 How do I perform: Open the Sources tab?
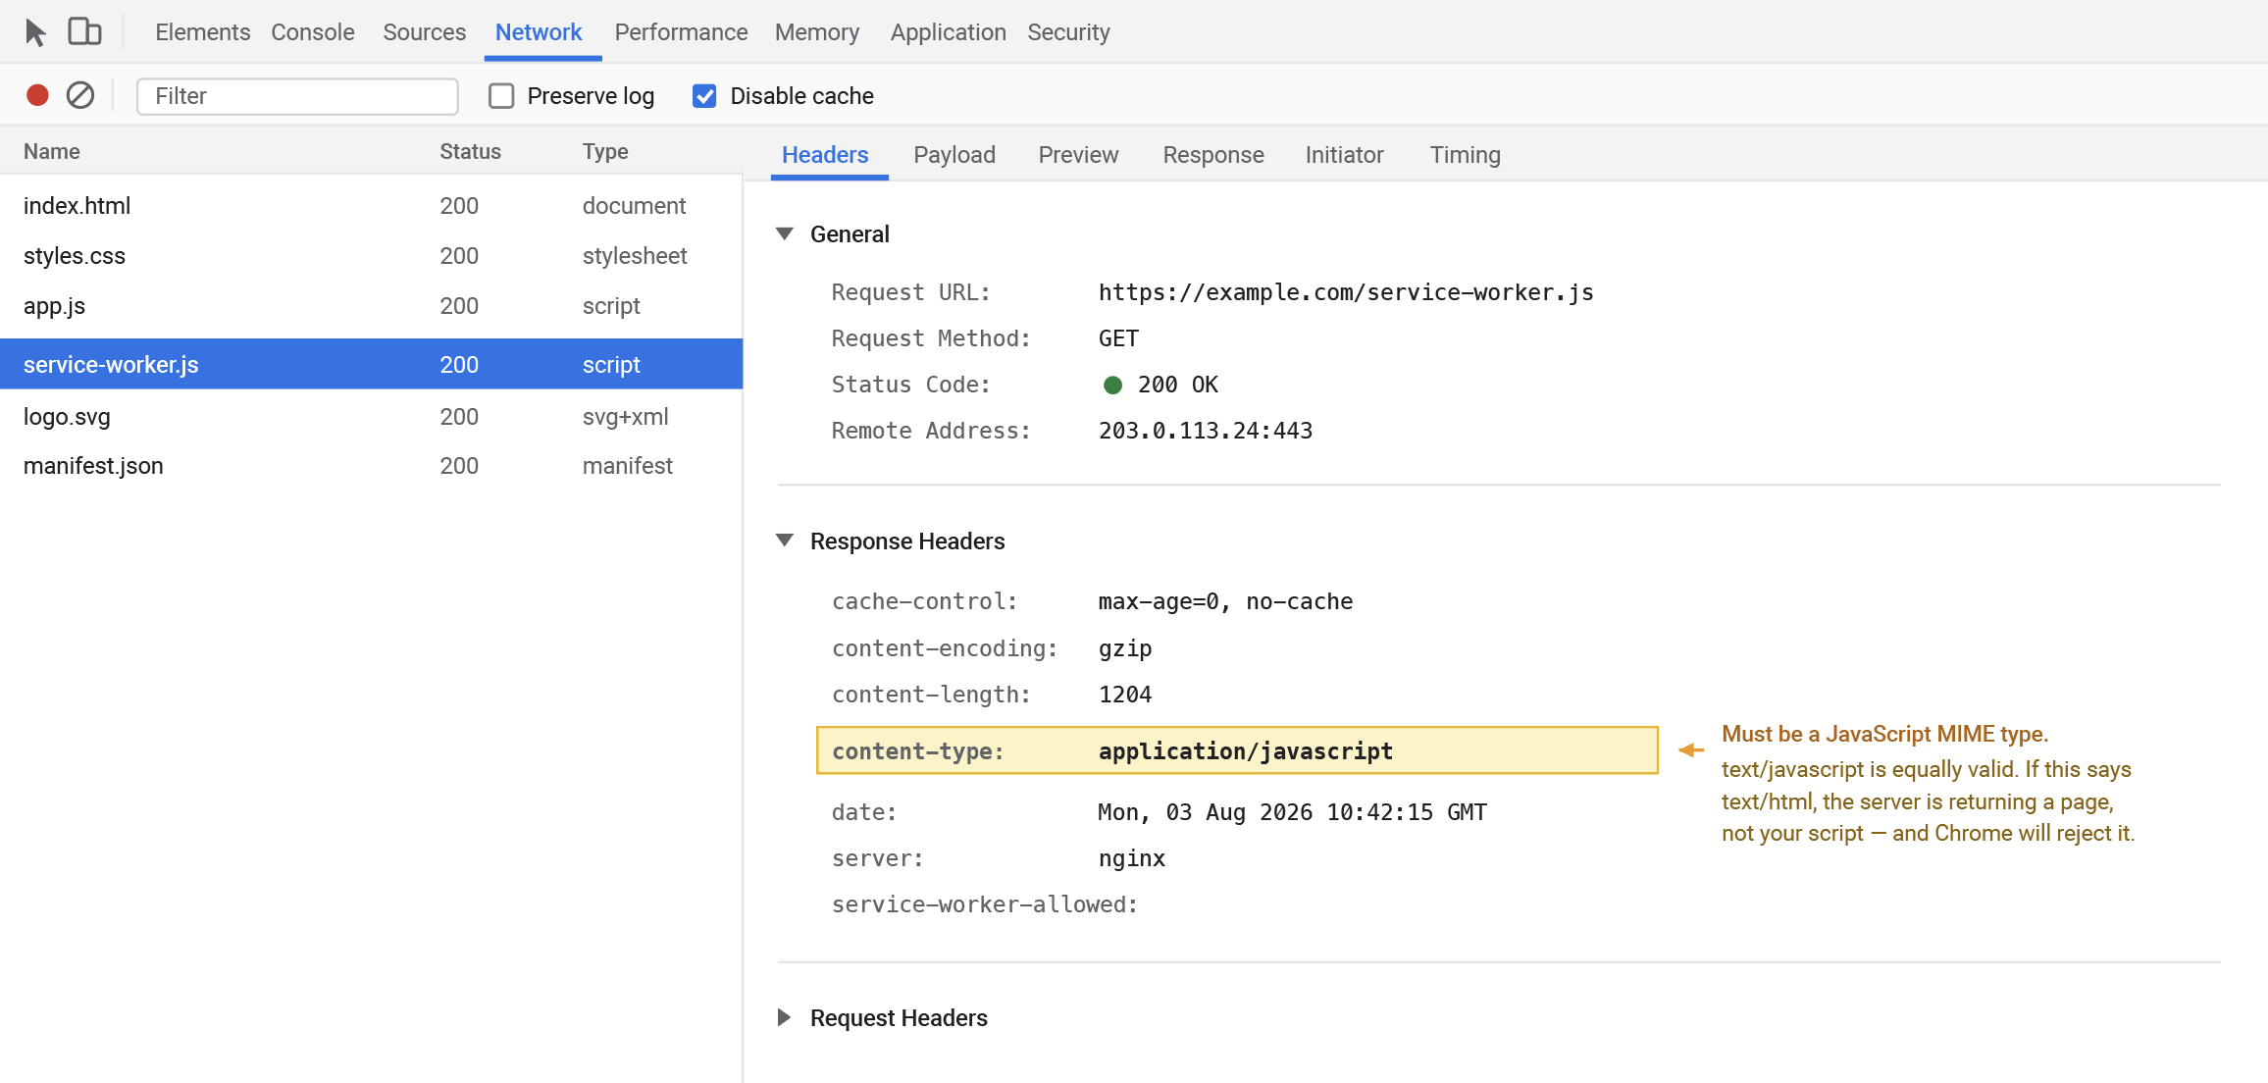coord(424,32)
